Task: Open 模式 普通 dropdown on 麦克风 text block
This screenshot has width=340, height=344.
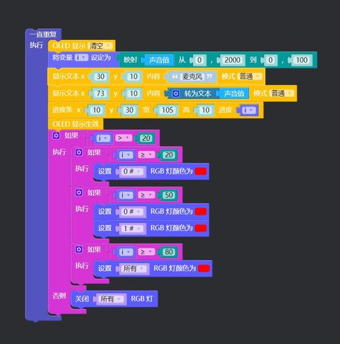Action: click(x=250, y=76)
